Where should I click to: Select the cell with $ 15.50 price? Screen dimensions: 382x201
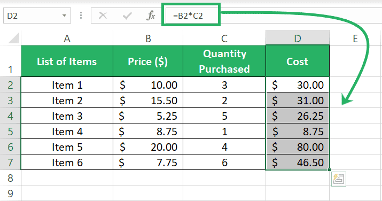click(148, 100)
